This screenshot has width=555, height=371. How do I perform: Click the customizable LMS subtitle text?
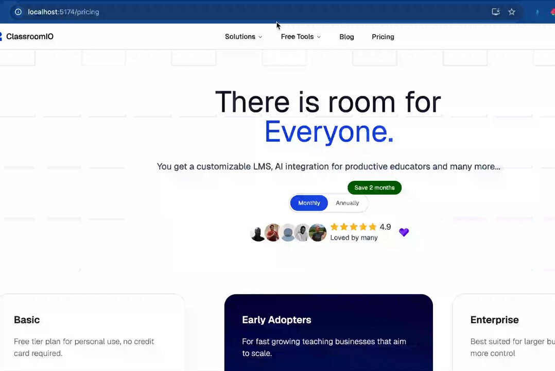[328, 166]
